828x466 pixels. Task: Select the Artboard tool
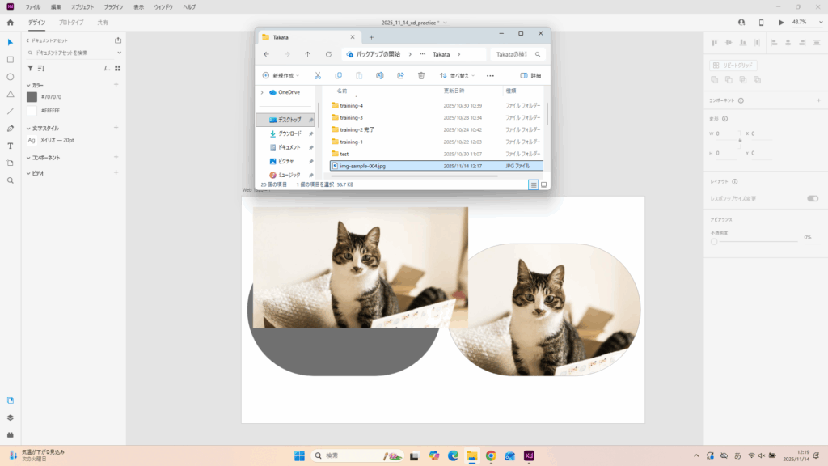pyautogui.click(x=11, y=163)
